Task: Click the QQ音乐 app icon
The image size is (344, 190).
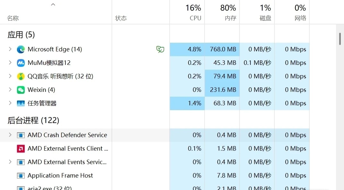Action: tap(21, 76)
